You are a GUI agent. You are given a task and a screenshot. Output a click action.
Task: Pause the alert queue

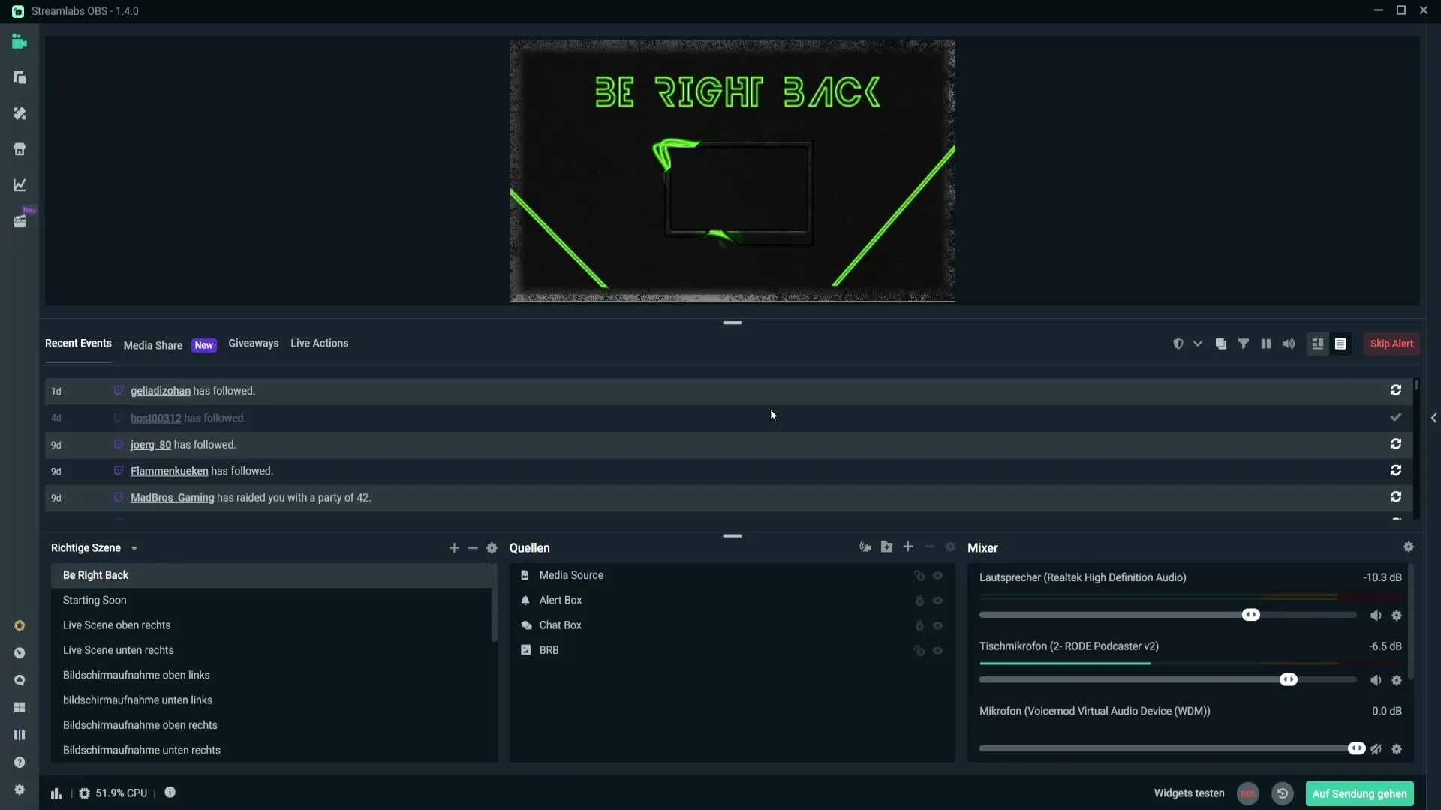click(x=1266, y=343)
